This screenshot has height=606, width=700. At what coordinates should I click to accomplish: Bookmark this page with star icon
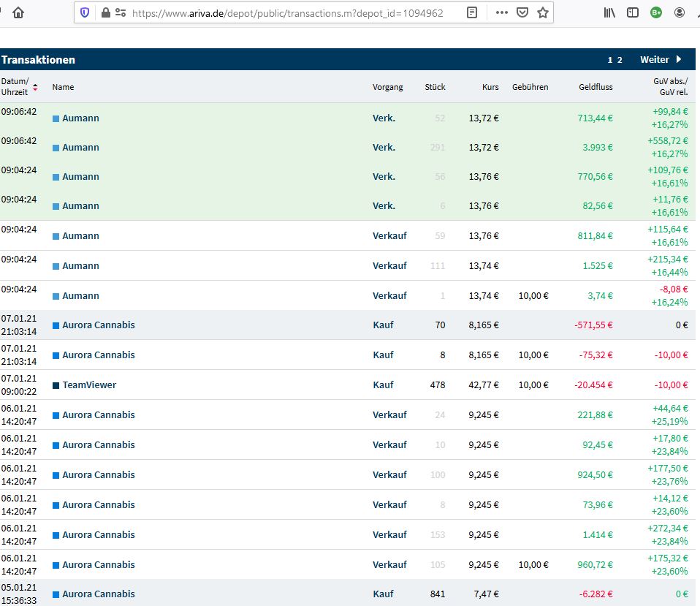pyautogui.click(x=542, y=12)
